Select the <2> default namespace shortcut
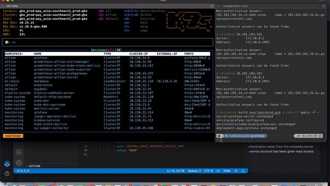 click(x=108, y=19)
